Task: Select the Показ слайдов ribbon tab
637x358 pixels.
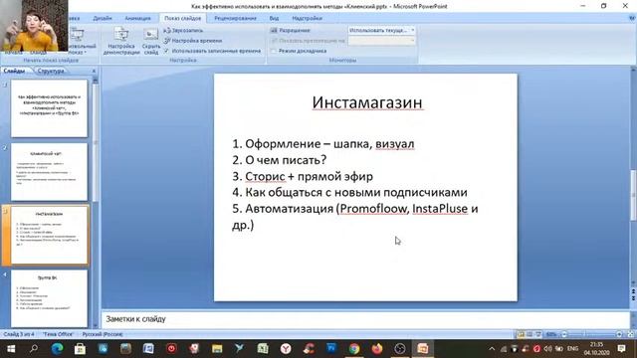Action: (183, 18)
